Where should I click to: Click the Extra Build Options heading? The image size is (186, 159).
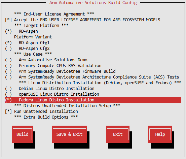[46, 117]
